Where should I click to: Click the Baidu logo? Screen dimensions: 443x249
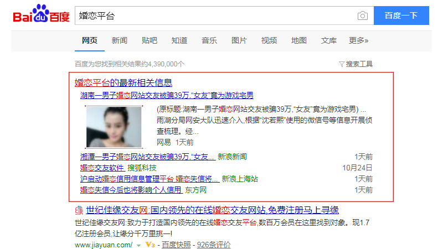pyautogui.click(x=41, y=14)
